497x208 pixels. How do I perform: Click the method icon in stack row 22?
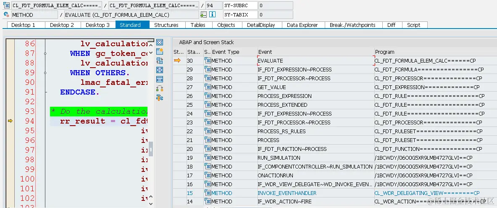click(x=208, y=131)
